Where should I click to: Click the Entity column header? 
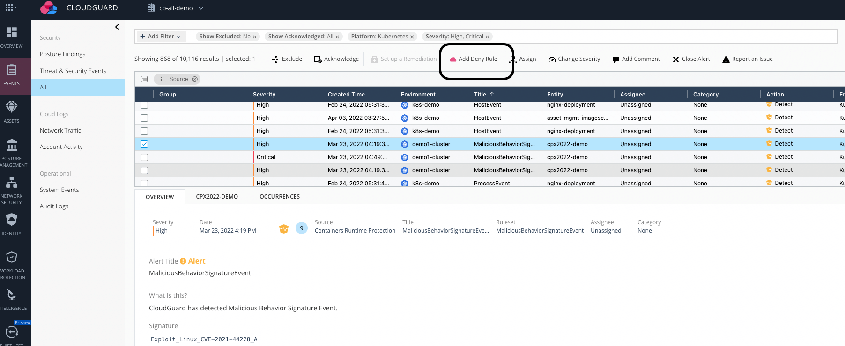point(555,95)
